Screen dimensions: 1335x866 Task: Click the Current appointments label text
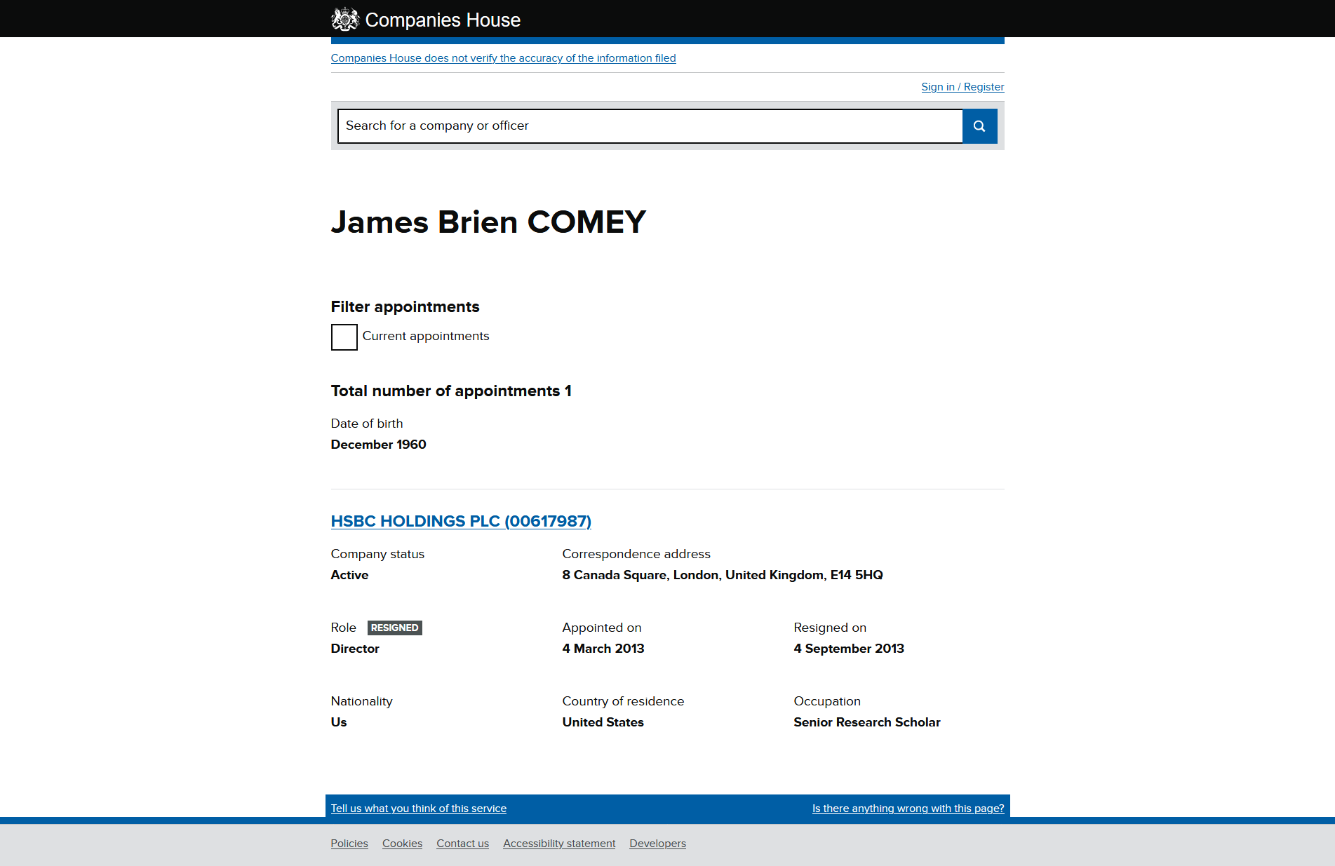(x=426, y=337)
